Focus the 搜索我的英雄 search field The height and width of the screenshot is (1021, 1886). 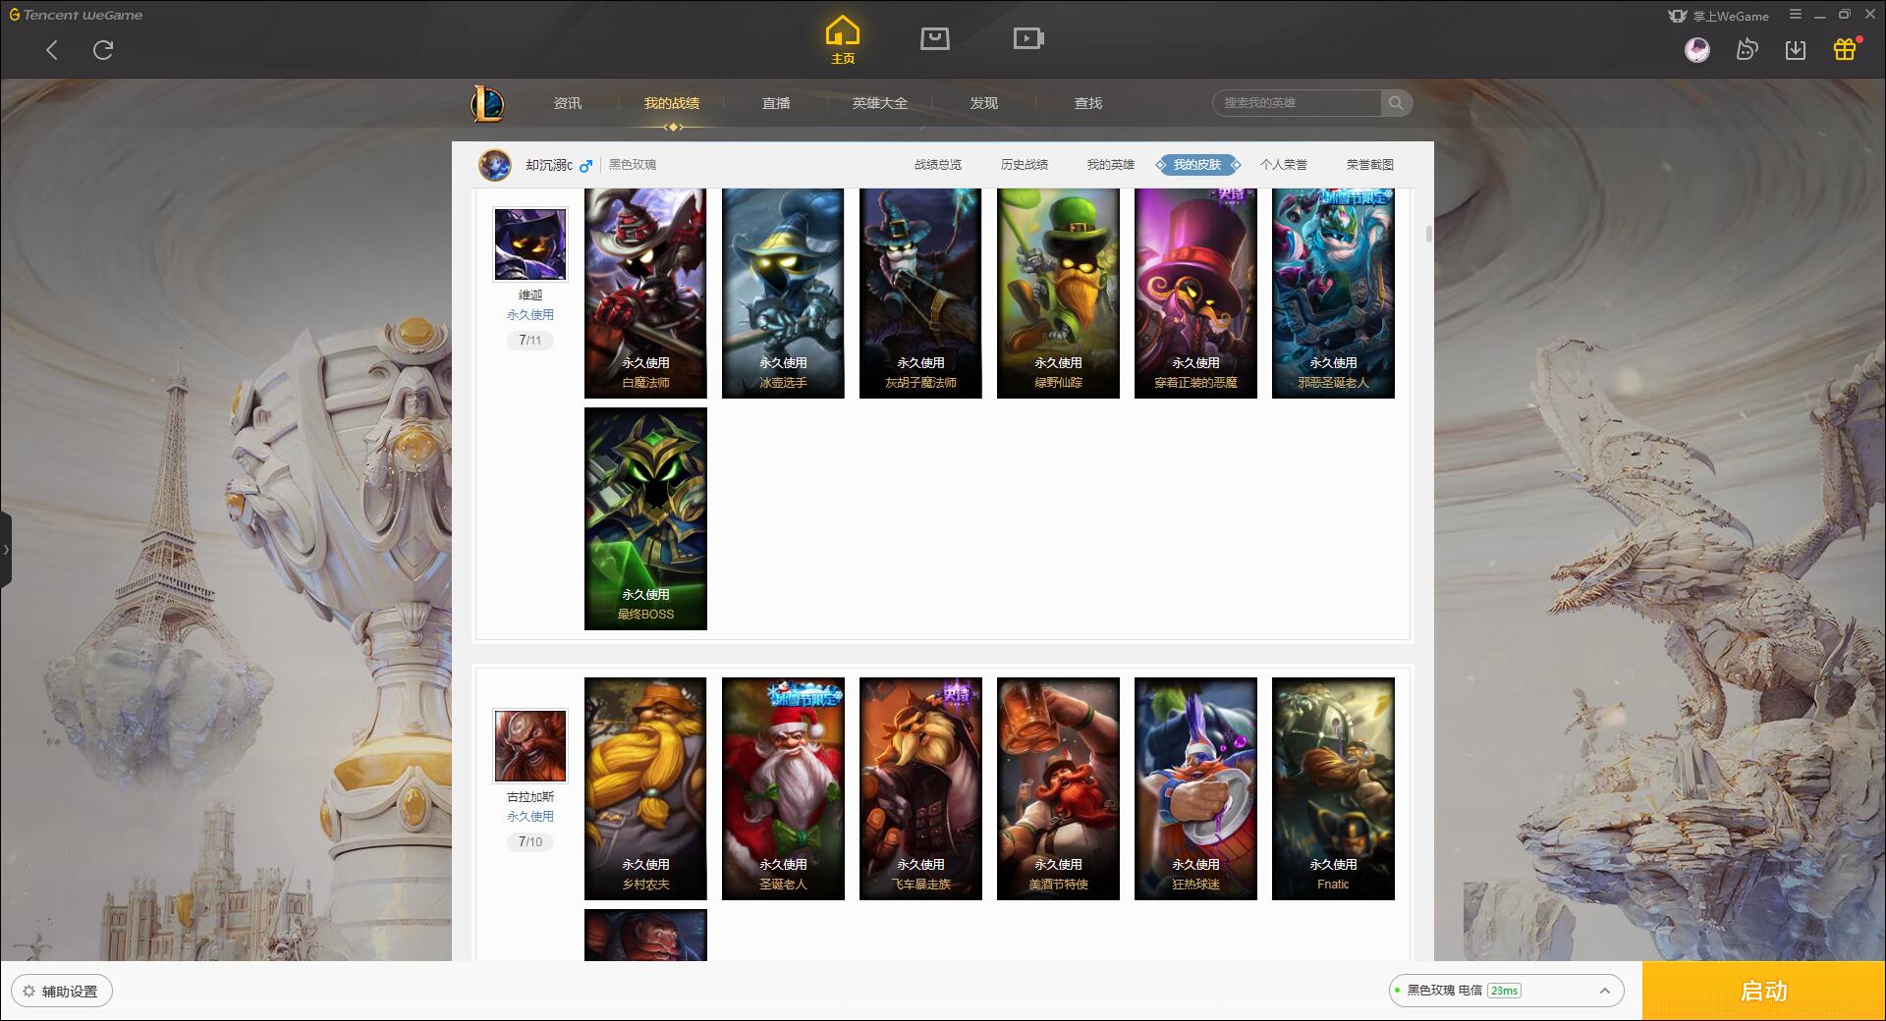click(x=1297, y=103)
